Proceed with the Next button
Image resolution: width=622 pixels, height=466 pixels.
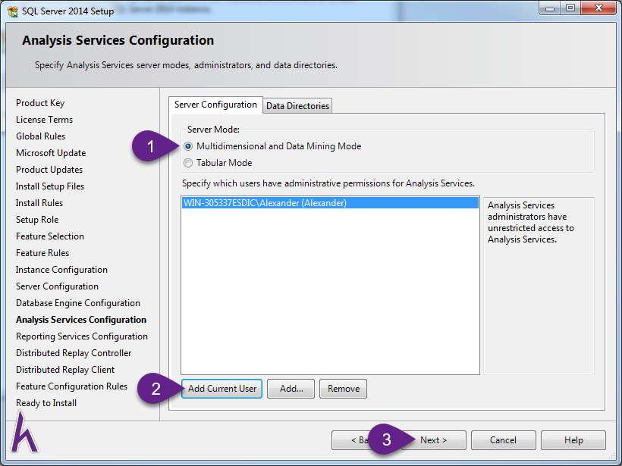[x=434, y=440]
